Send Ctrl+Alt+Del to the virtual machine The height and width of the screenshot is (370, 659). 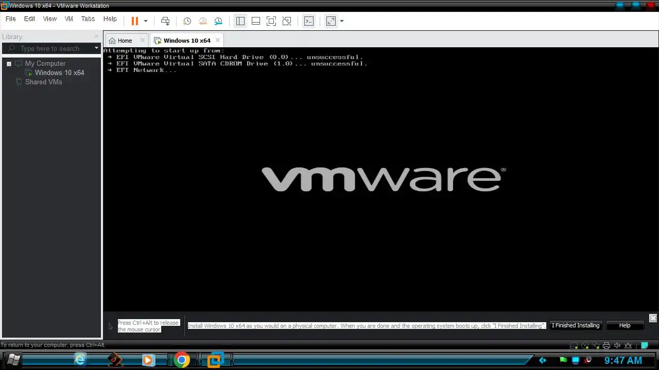coord(165,21)
